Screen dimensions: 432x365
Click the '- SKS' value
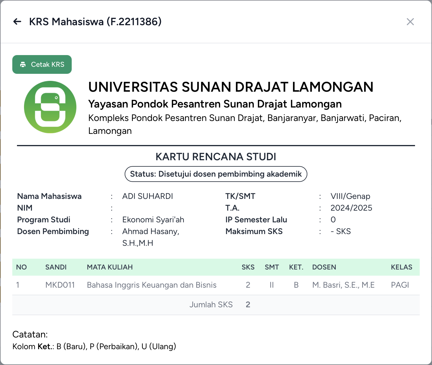[341, 231]
